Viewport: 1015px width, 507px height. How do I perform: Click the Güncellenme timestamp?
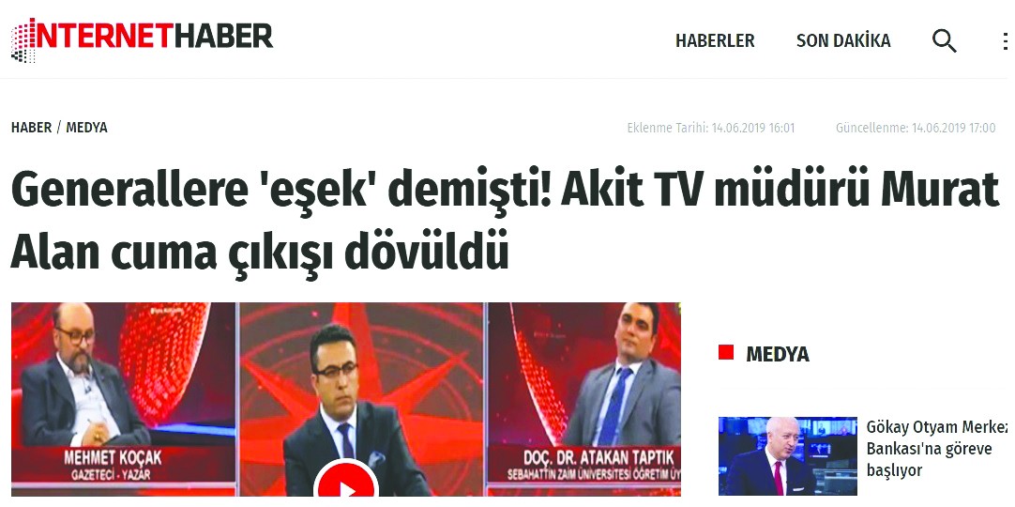(x=916, y=128)
